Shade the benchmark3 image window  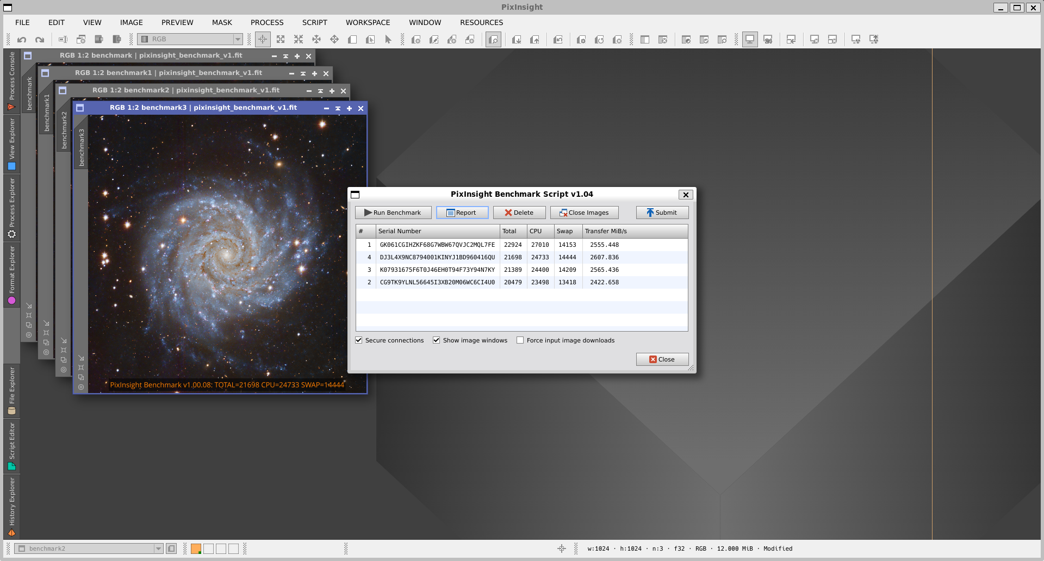pos(338,108)
